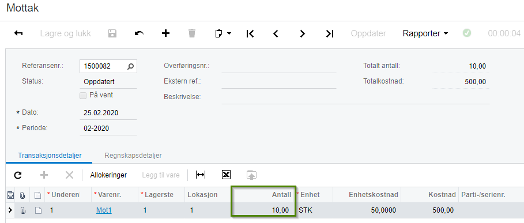Select the Transaksjonsdetaljer tab
524x223 pixels.
click(50, 156)
